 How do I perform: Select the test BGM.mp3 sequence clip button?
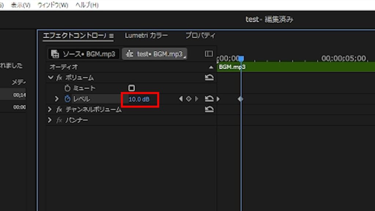point(155,54)
